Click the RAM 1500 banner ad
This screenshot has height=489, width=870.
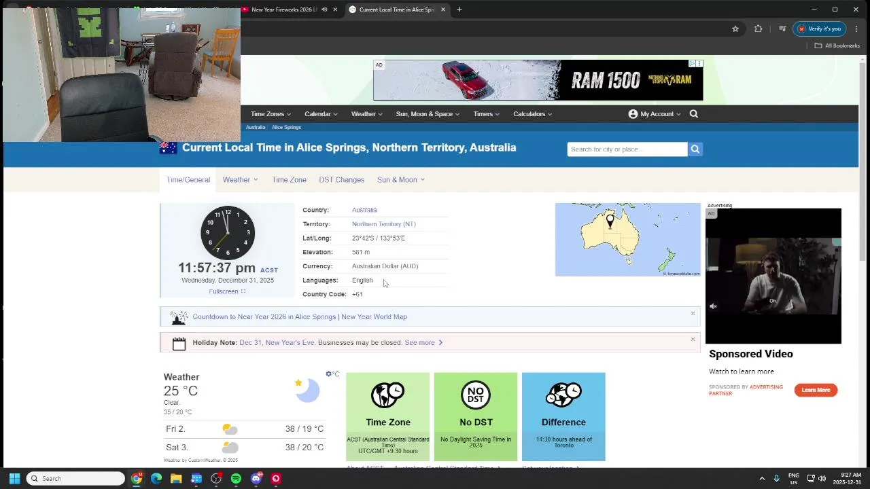pyautogui.click(x=538, y=80)
